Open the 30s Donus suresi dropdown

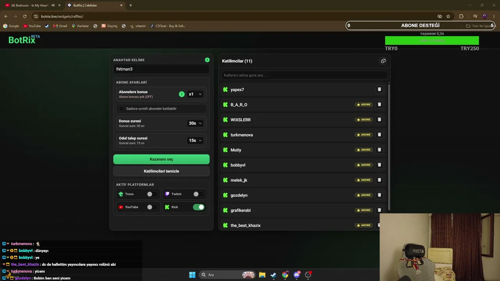(195, 123)
